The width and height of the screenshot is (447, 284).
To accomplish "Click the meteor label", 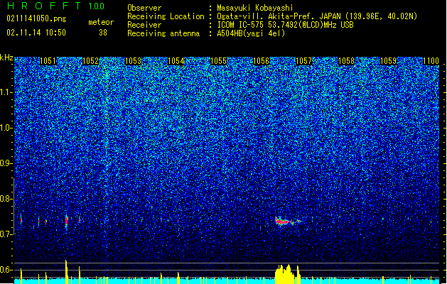I will [101, 22].
